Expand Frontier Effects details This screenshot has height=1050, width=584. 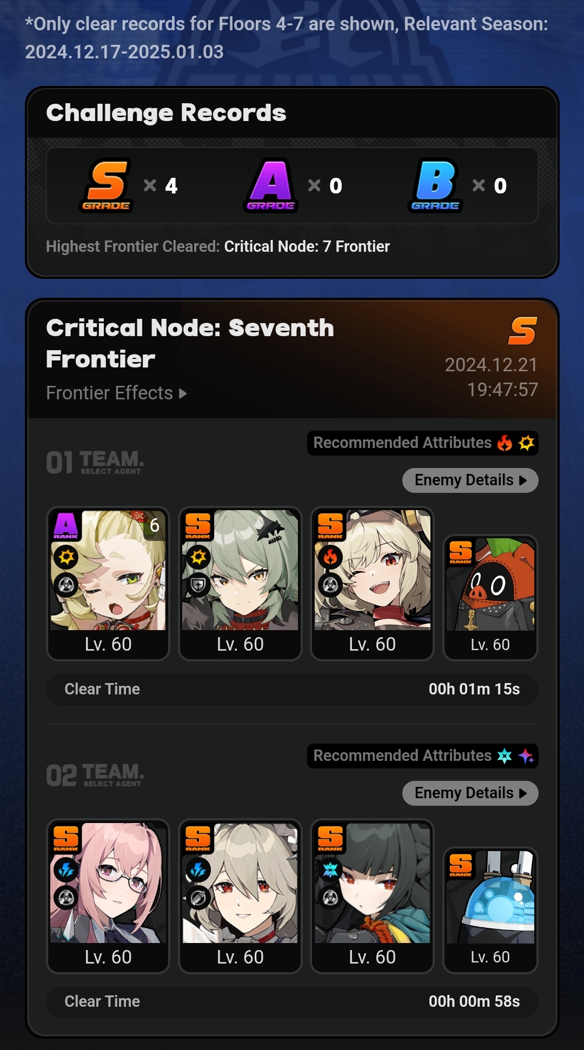pyautogui.click(x=116, y=393)
